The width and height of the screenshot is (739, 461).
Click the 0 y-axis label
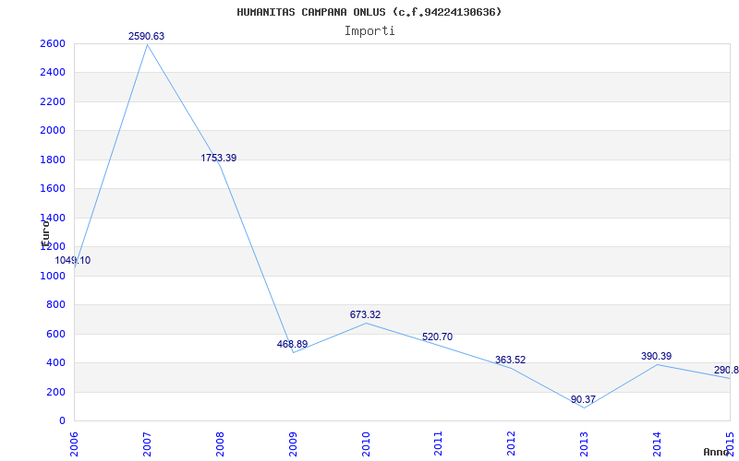tap(61, 421)
